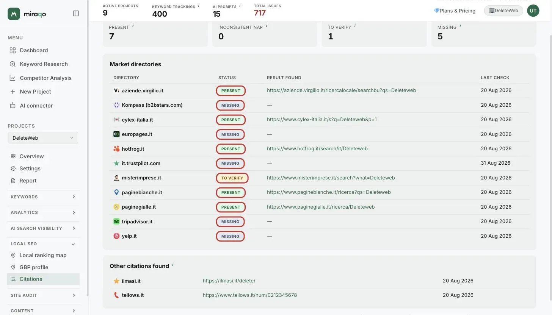
Task: Click the New Project plus icon
Action: [13, 92]
